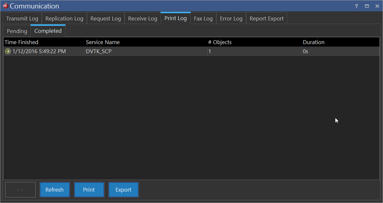This screenshot has width=383, height=203.
Task: Click the Communication app icon in title bar
Action: pyautogui.click(x=5, y=6)
